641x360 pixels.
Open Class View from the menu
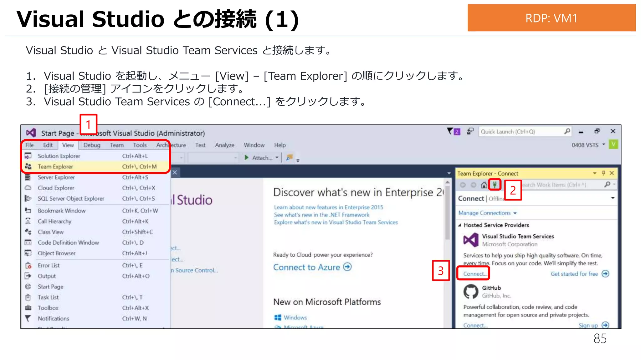[x=96, y=232]
